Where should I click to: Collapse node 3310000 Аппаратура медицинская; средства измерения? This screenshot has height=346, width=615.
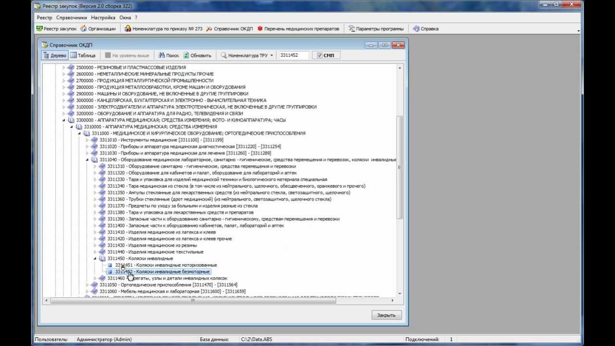pos(72,127)
